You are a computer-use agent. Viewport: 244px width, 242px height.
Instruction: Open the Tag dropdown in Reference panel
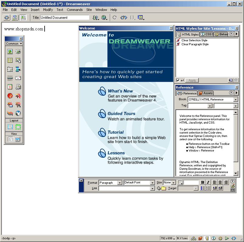pyautogui.click(x=210, y=106)
